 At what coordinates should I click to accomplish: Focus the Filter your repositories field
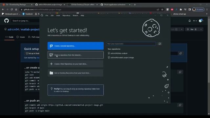(x=131, y=44)
